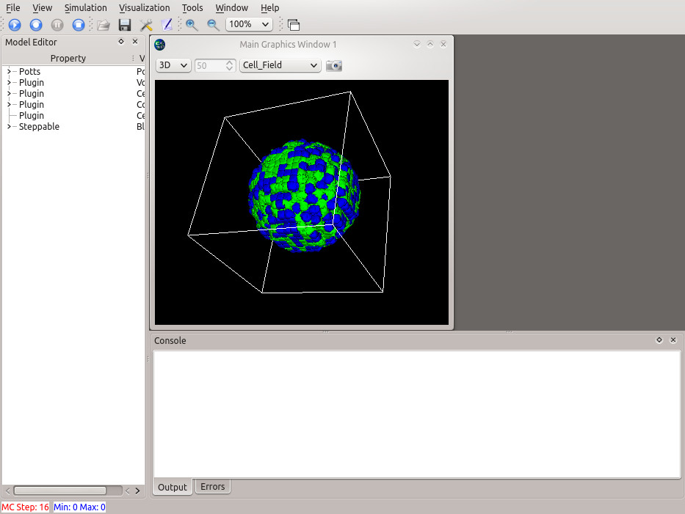Click the new graphics window icon

[293, 25]
